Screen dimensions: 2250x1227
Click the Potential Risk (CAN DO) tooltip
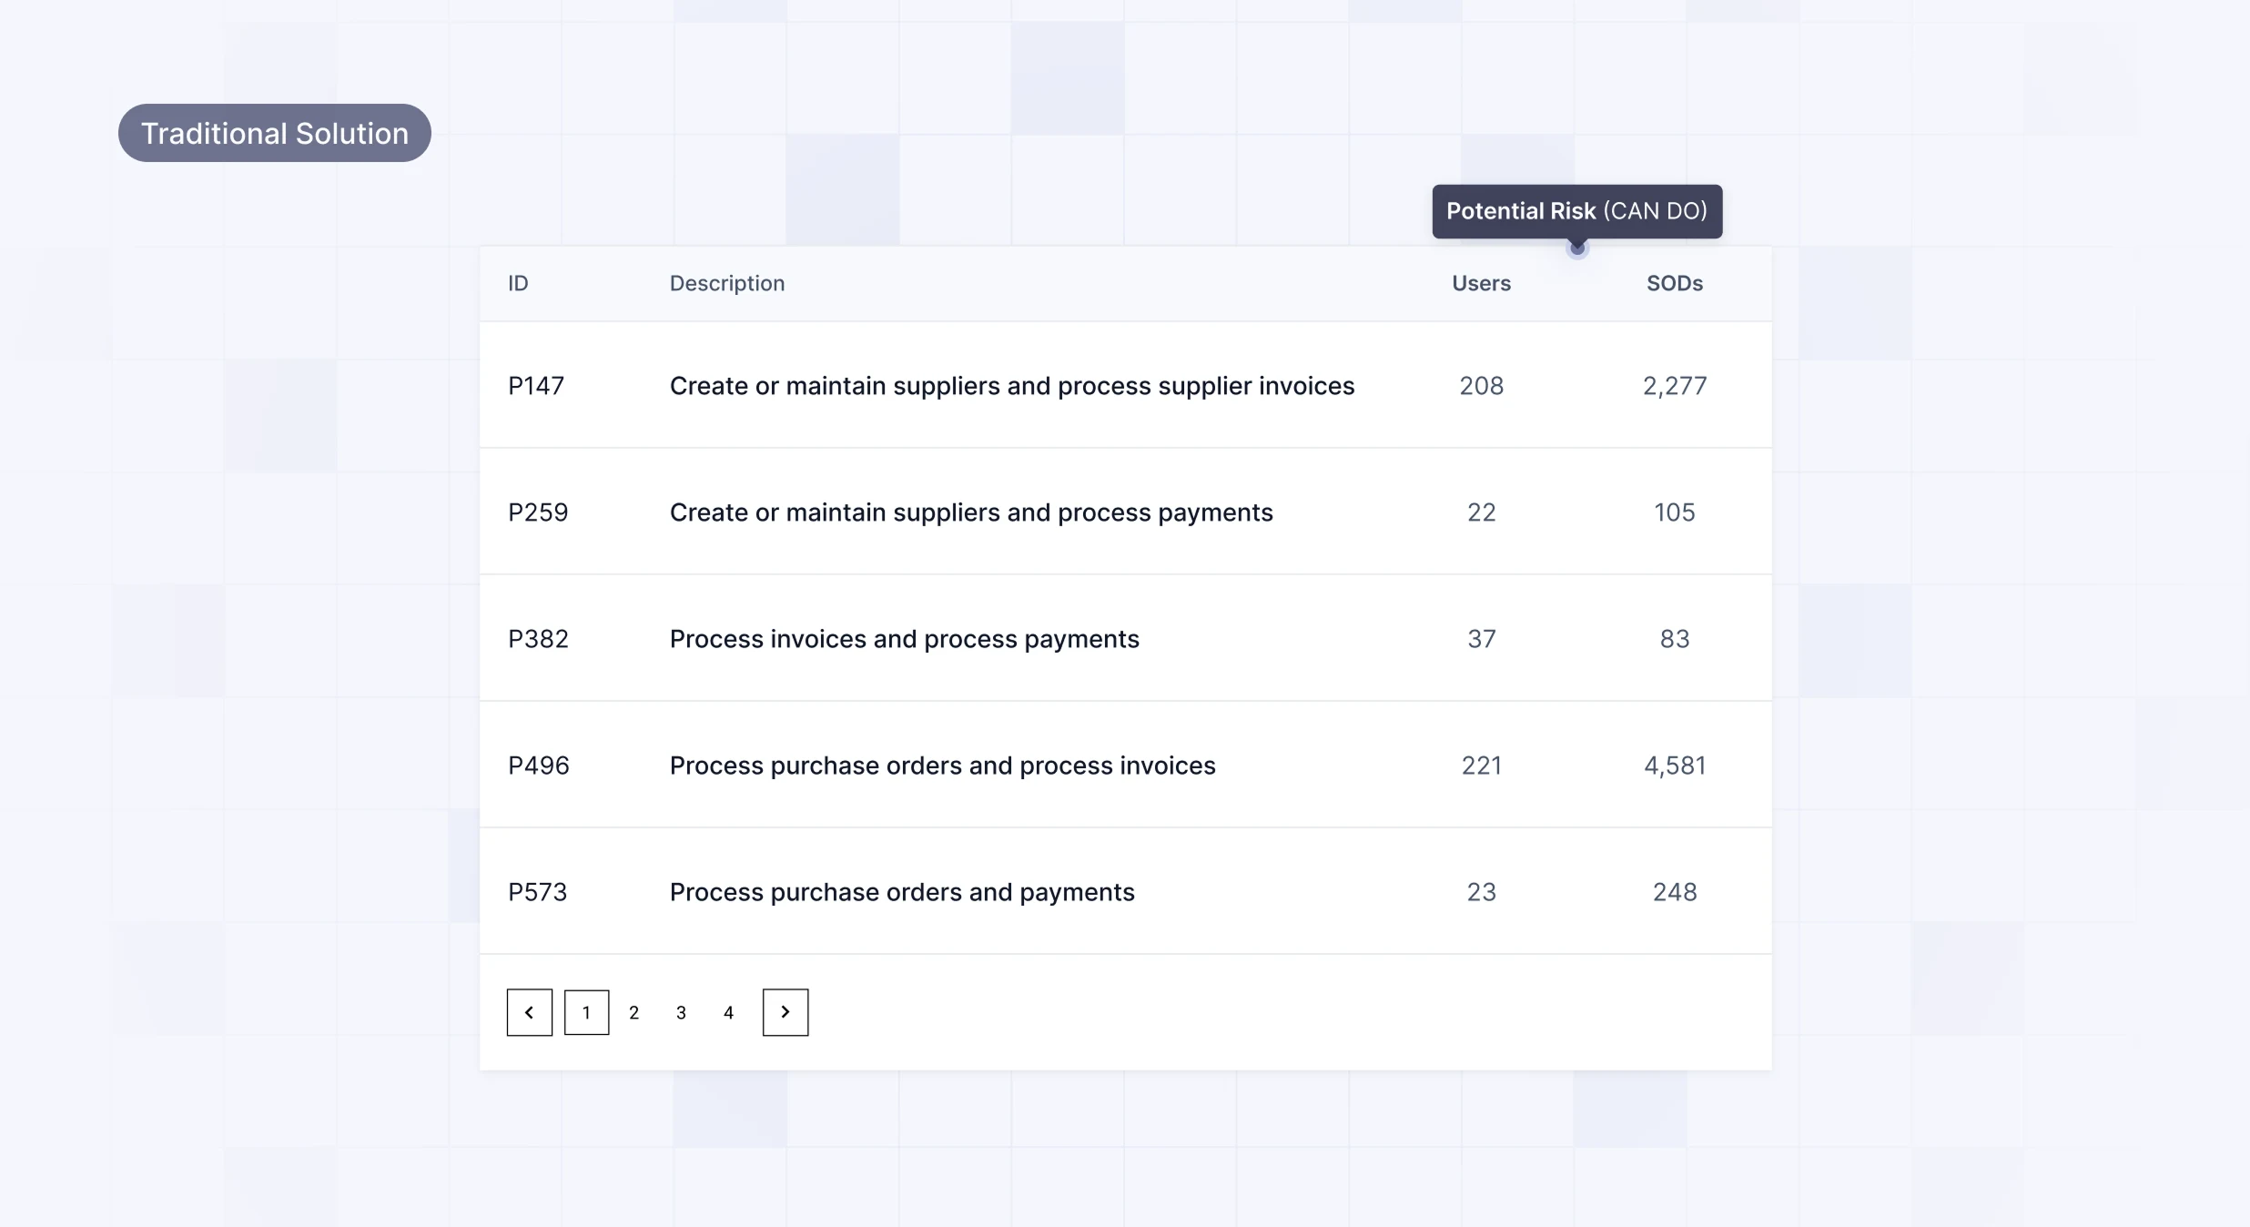pos(1576,211)
